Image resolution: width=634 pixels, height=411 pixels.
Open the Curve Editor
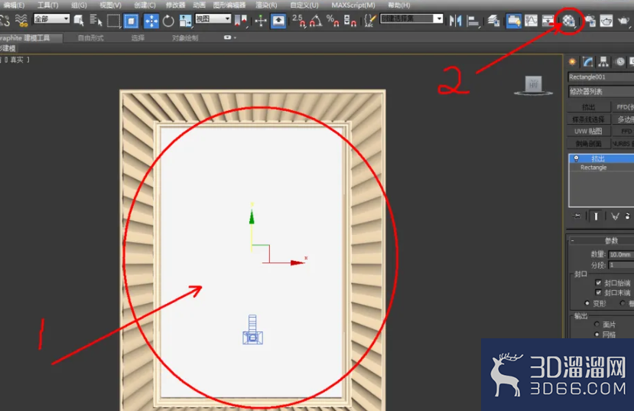tap(531, 21)
